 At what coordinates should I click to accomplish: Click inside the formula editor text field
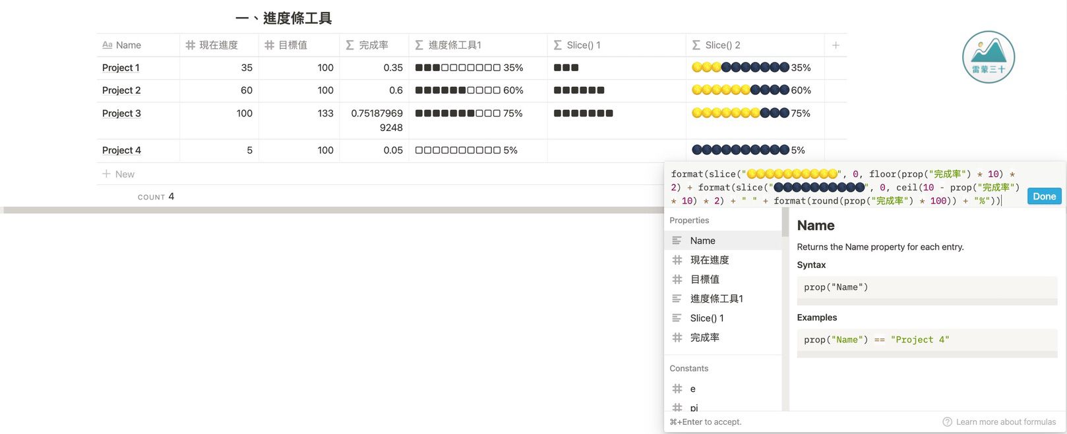[x=844, y=188]
